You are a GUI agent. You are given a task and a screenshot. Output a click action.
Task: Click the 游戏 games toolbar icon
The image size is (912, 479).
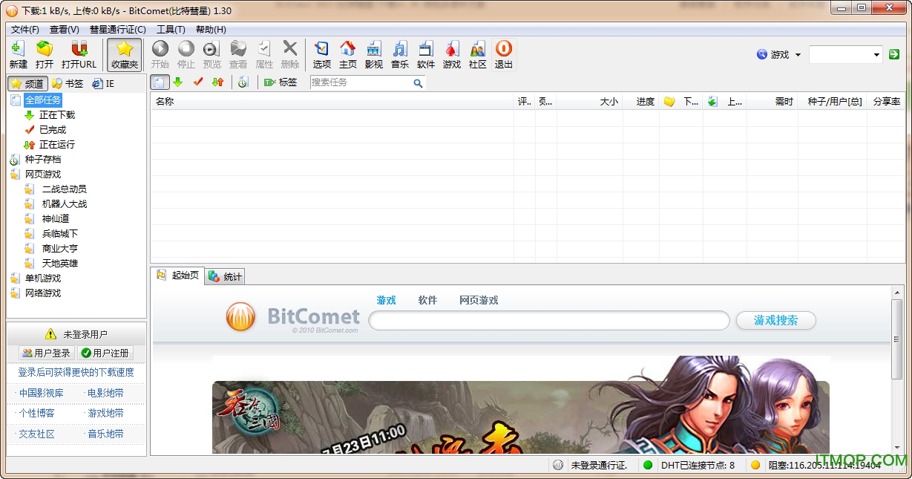[x=452, y=55]
